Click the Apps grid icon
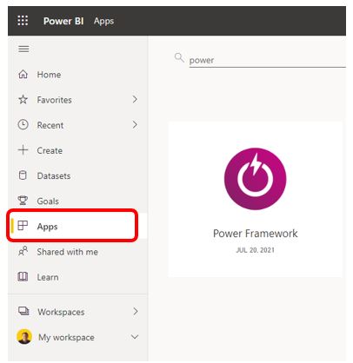Viewport: 353px width, 363px height. pyautogui.click(x=23, y=226)
